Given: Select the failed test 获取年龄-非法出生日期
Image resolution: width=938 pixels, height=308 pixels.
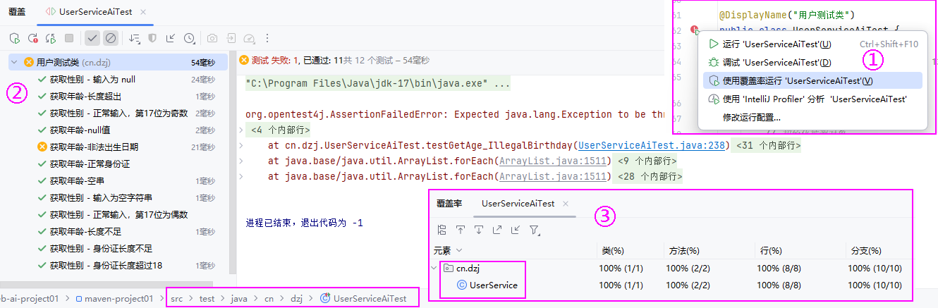Looking at the screenshot, I should coord(94,147).
